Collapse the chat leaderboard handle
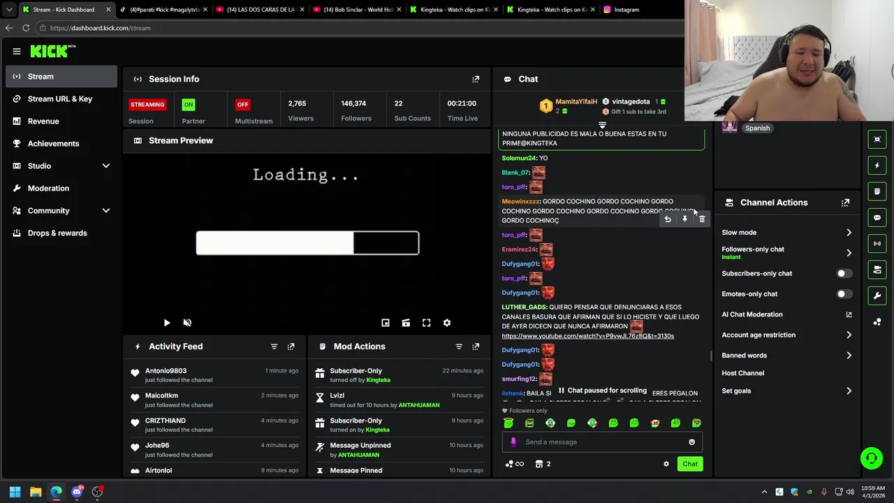This screenshot has width=894, height=503. [x=602, y=126]
